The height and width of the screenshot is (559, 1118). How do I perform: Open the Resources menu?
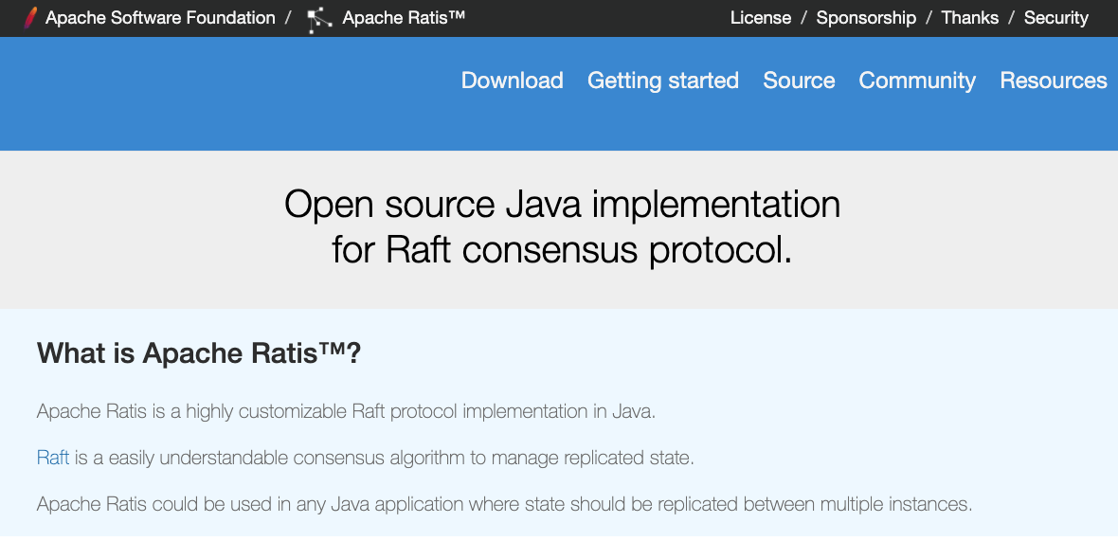pyautogui.click(x=1054, y=81)
